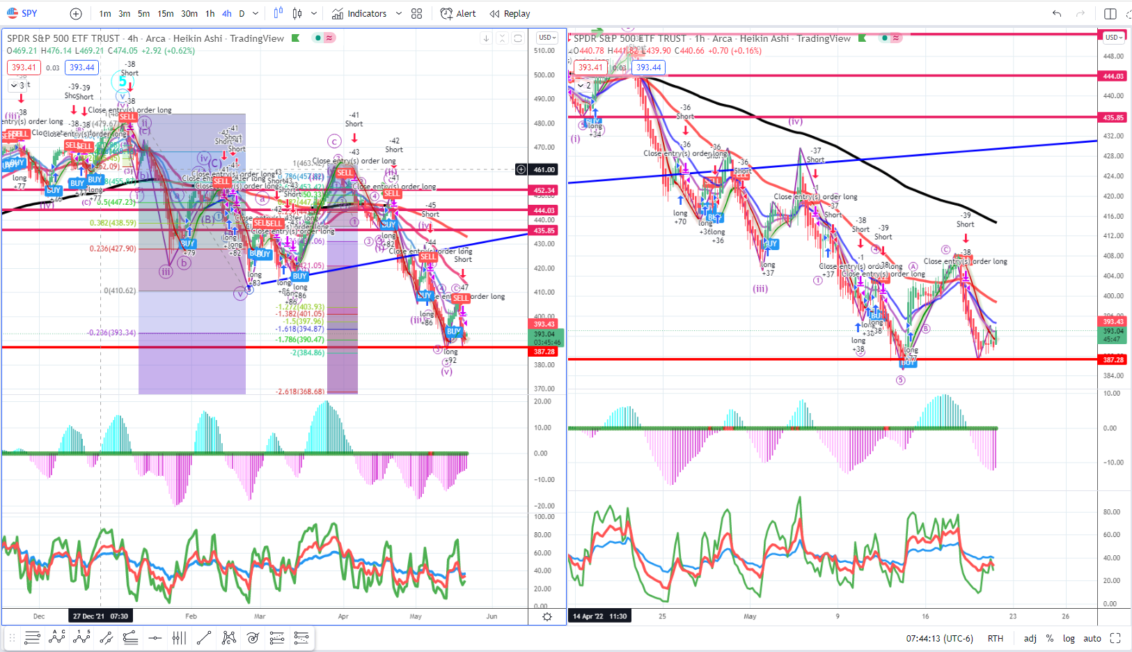Click the green flag on left chart title
The image size is (1132, 652).
click(x=296, y=38)
